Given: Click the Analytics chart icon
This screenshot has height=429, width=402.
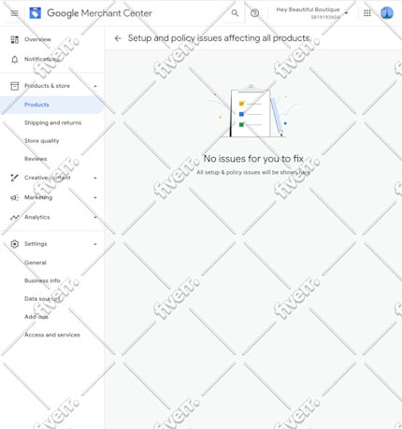Looking at the screenshot, I should point(15,217).
